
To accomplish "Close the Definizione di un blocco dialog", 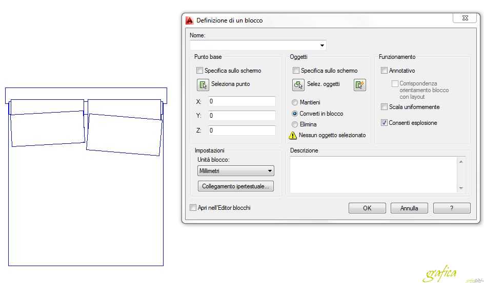I will (465, 18).
